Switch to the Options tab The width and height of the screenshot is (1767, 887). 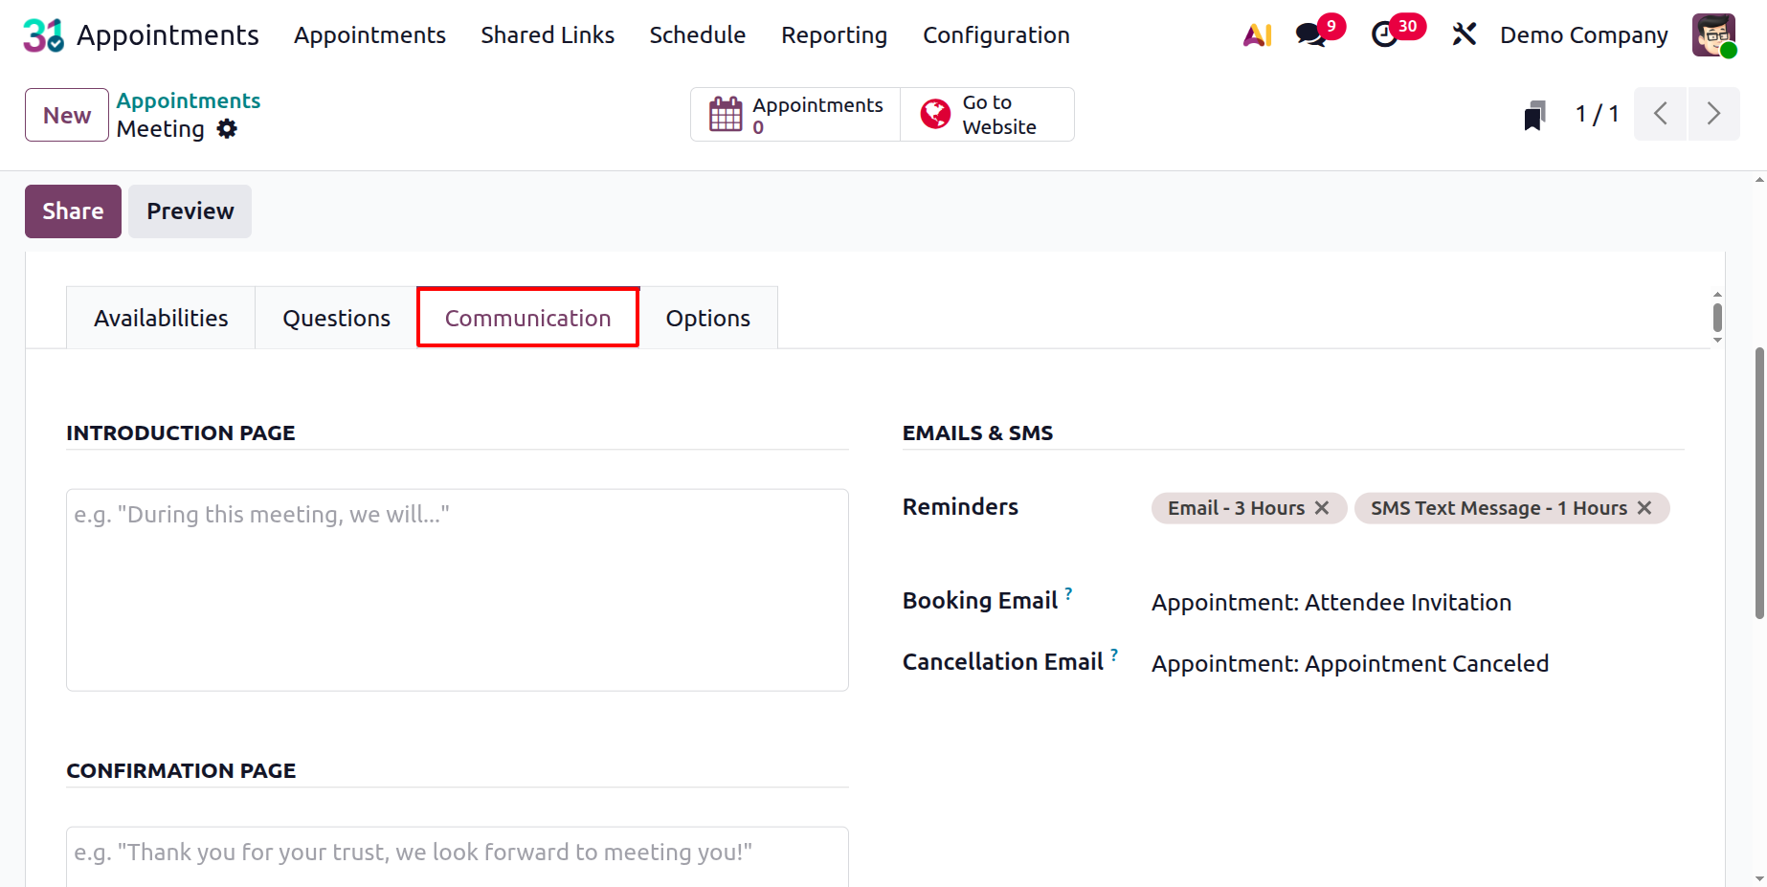[708, 317]
